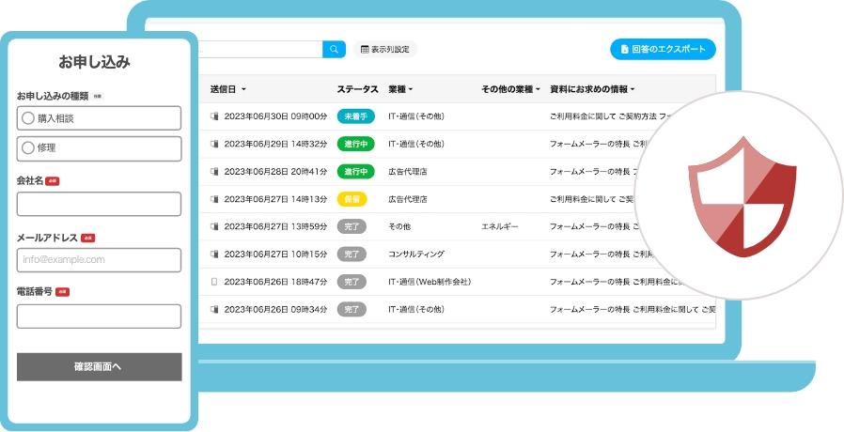
Task: Click the 会社名 text field
Action: [x=99, y=204]
